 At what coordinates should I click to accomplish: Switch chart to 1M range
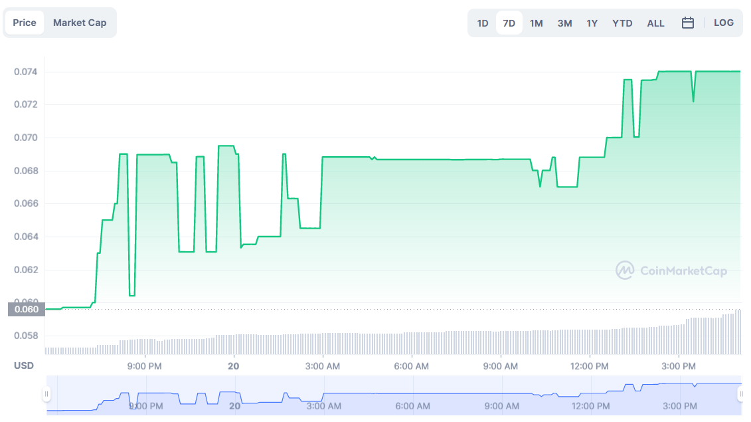[536, 22]
